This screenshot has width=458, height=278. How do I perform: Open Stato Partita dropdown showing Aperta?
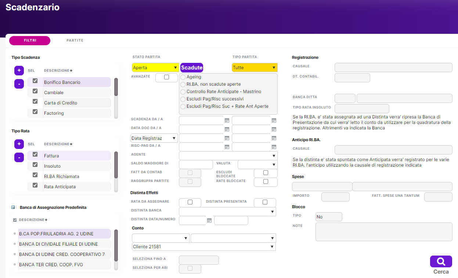click(155, 68)
